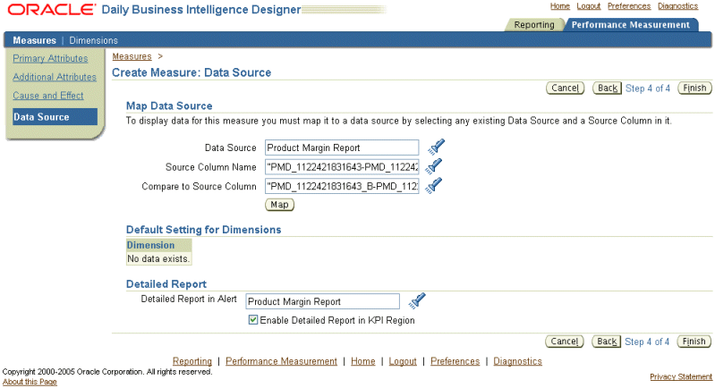Open the Cause and Effect step
Screen dimensions: 715x388
click(x=48, y=96)
